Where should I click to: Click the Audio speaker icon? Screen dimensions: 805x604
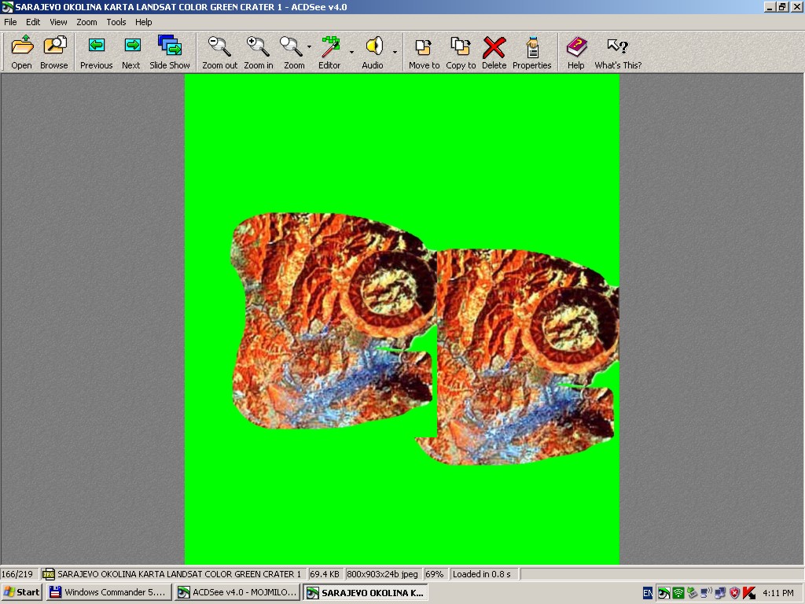(373, 53)
